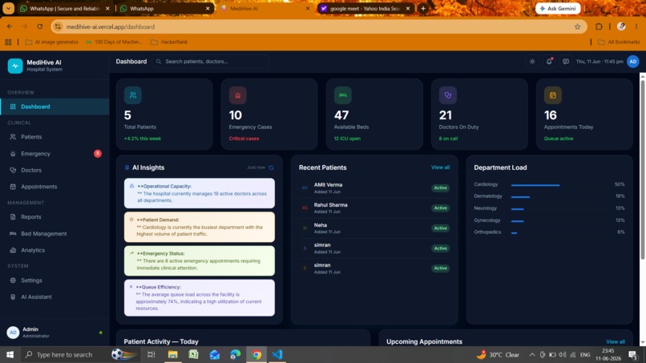Image resolution: width=646 pixels, height=363 pixels.
Task: Click Ask Gemini button
Action: [x=558, y=8]
